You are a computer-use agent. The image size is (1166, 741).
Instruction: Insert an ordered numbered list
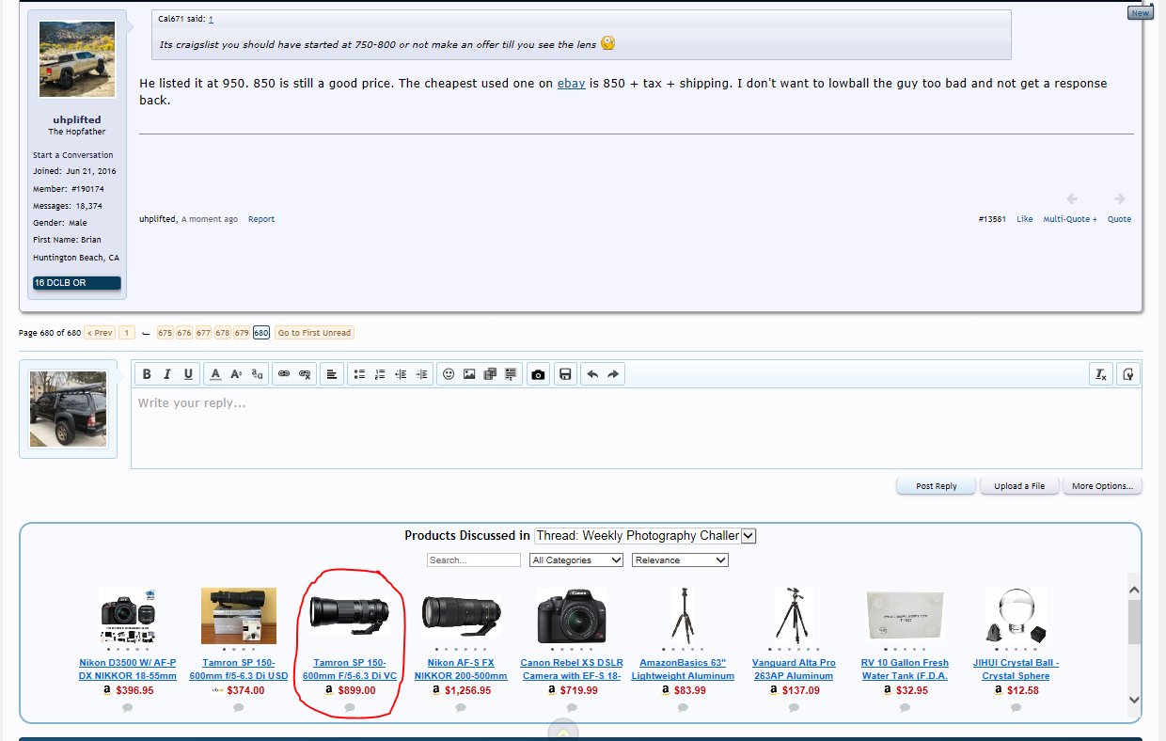point(380,374)
